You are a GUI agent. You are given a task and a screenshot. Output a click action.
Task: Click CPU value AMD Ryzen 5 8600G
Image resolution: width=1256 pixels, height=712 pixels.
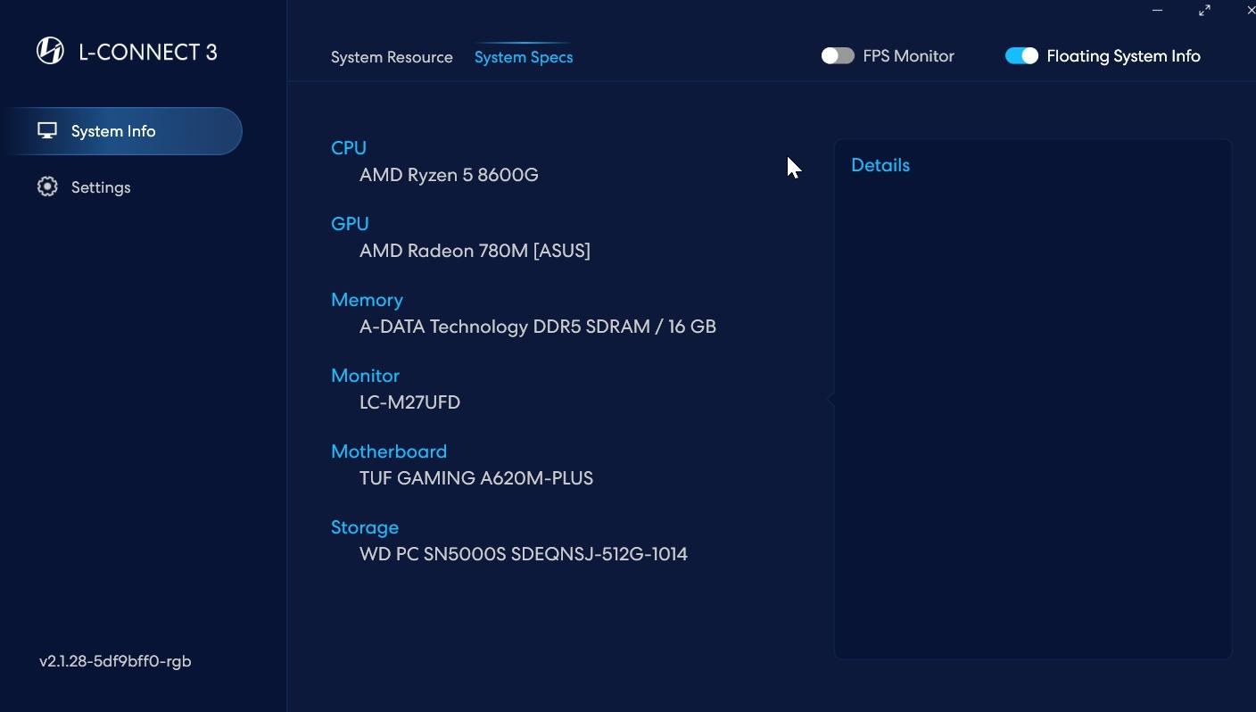tap(449, 175)
